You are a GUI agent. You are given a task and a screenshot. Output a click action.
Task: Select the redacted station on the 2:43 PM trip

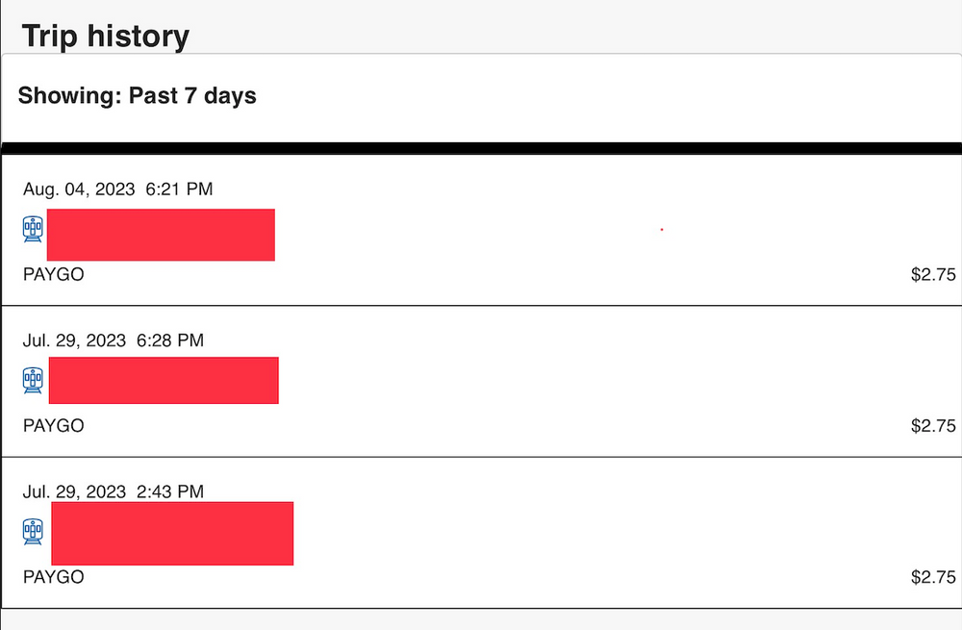[171, 532]
